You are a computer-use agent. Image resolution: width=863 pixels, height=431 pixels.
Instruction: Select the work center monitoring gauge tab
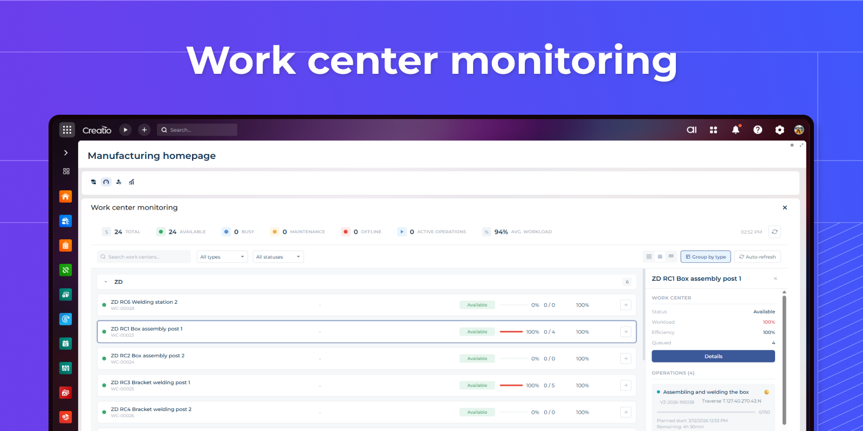click(106, 182)
